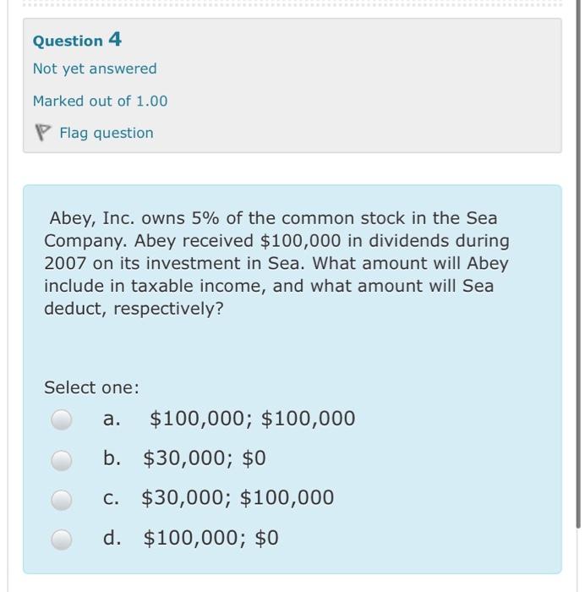585x592 pixels.
Task: Click answer text $100,000; $100,000
Action: click(x=253, y=419)
